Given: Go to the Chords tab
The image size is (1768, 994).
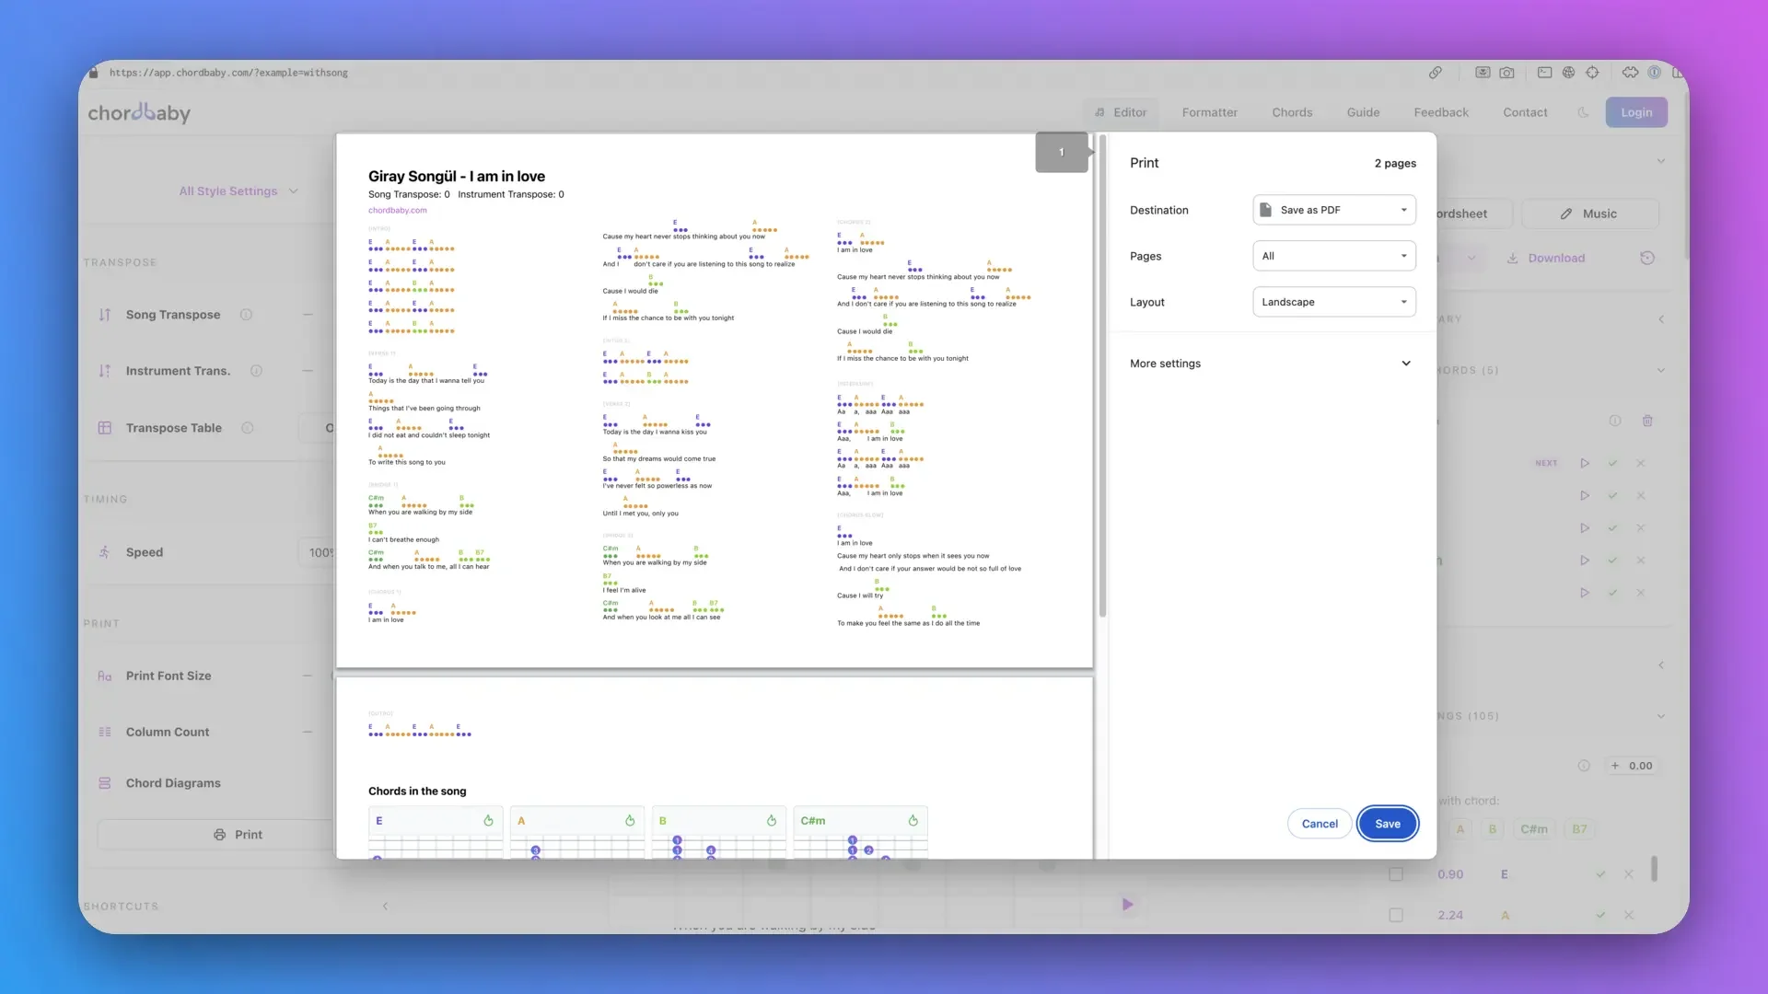Looking at the screenshot, I should click(1292, 112).
